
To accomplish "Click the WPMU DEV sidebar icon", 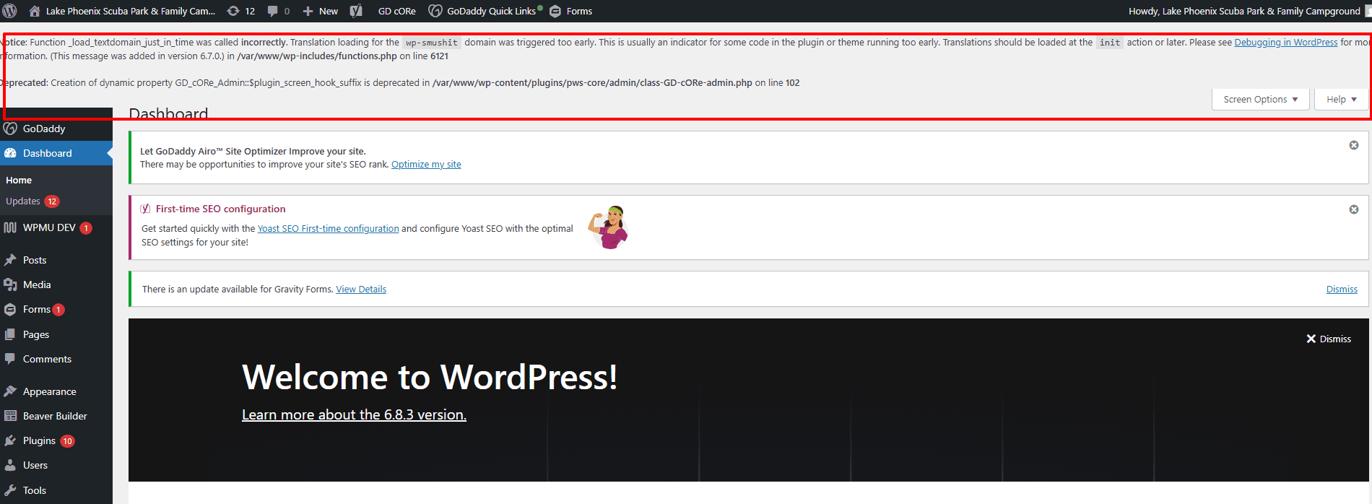I will (x=10, y=227).
